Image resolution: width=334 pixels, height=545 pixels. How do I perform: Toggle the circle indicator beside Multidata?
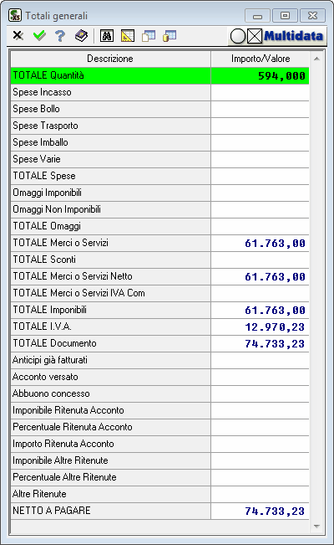click(x=238, y=36)
